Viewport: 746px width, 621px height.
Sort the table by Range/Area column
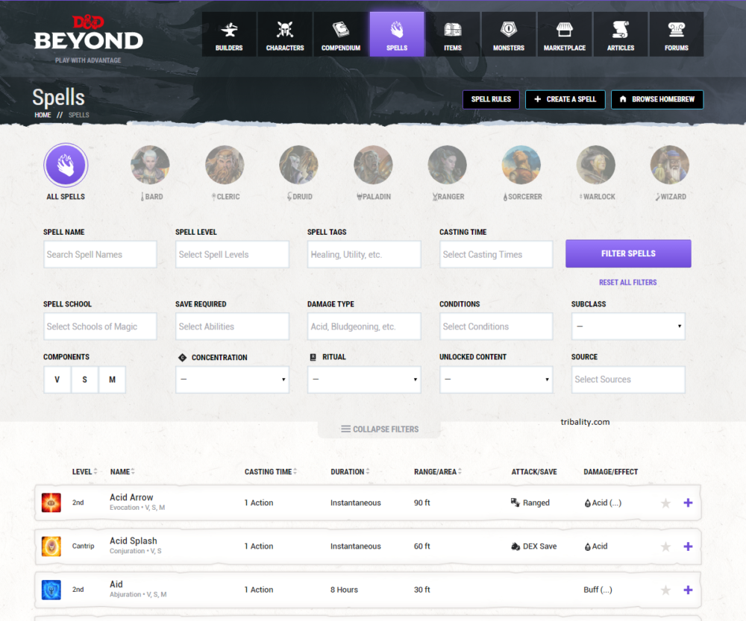coord(438,472)
